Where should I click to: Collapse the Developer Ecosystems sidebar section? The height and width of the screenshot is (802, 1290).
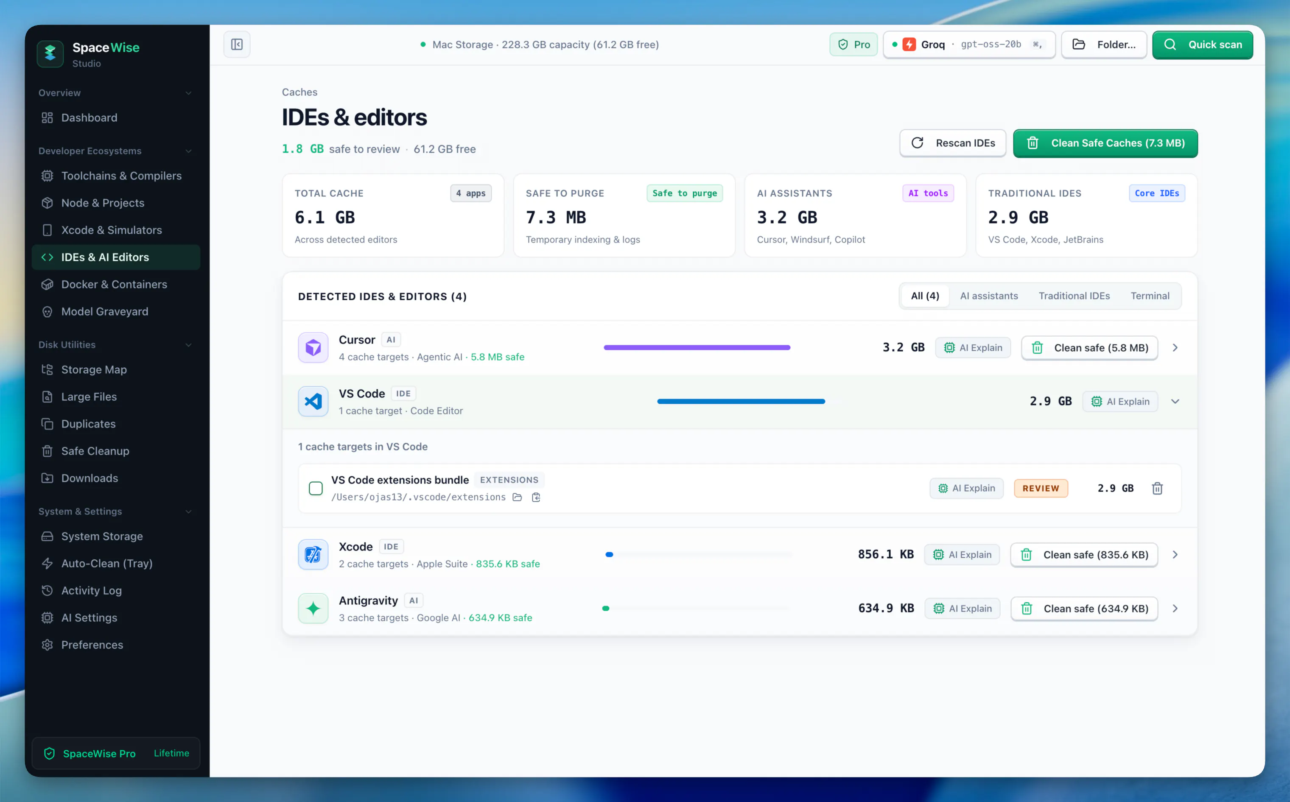(188, 151)
